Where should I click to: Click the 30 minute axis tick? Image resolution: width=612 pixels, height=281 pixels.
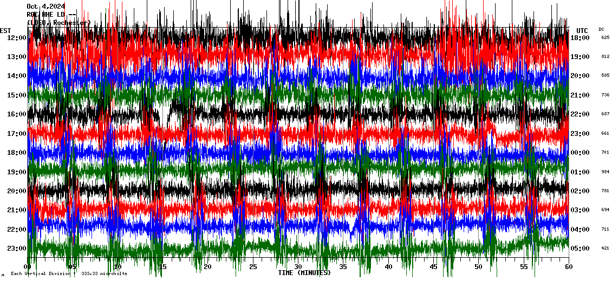tap(298, 267)
